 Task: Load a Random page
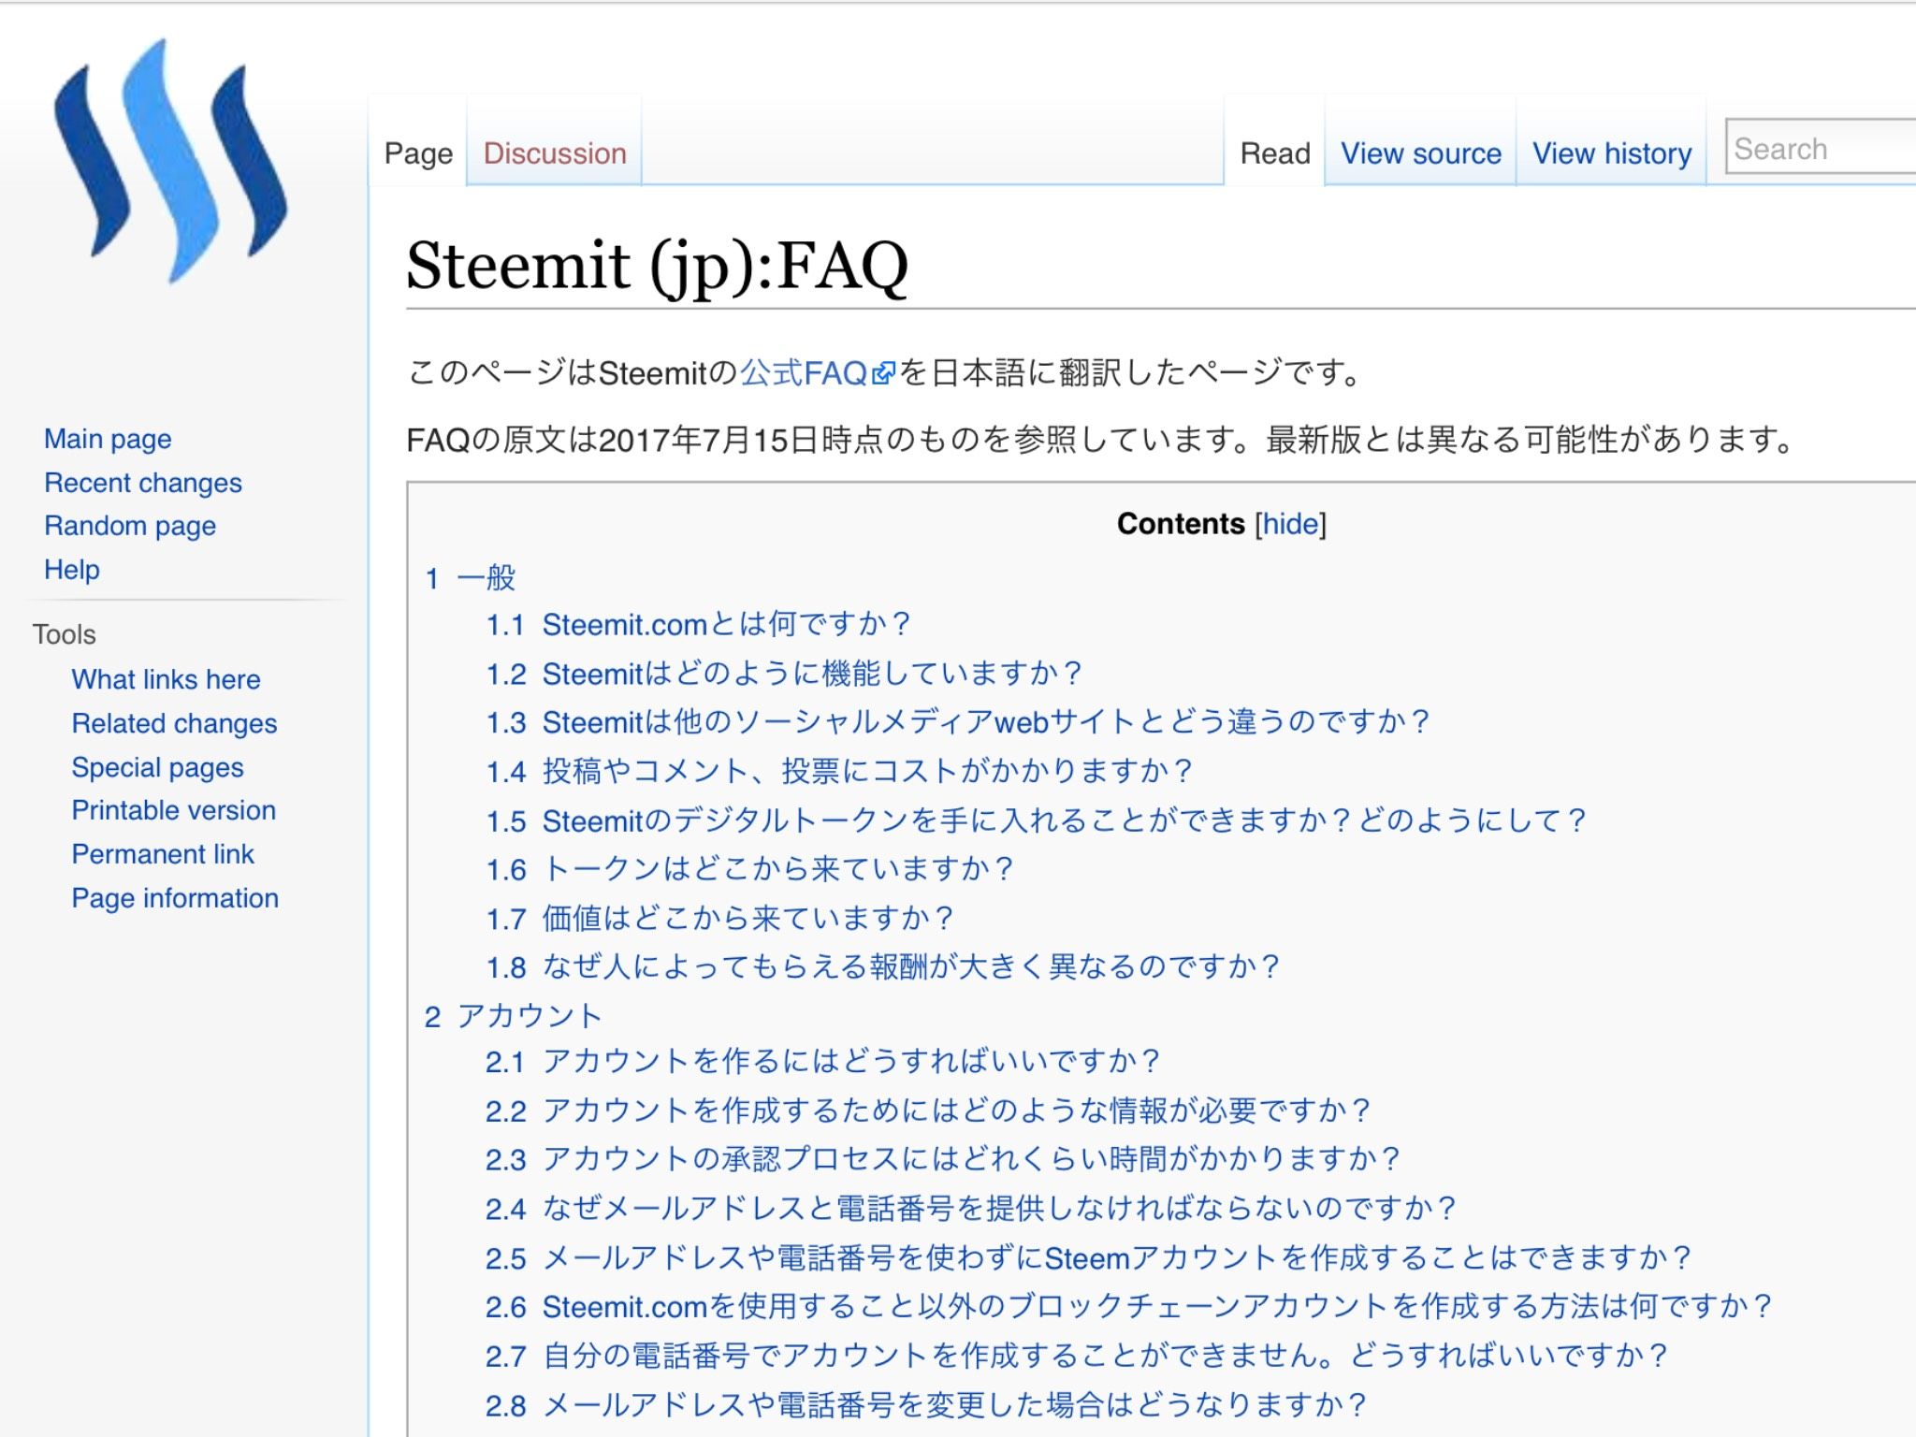click(129, 526)
